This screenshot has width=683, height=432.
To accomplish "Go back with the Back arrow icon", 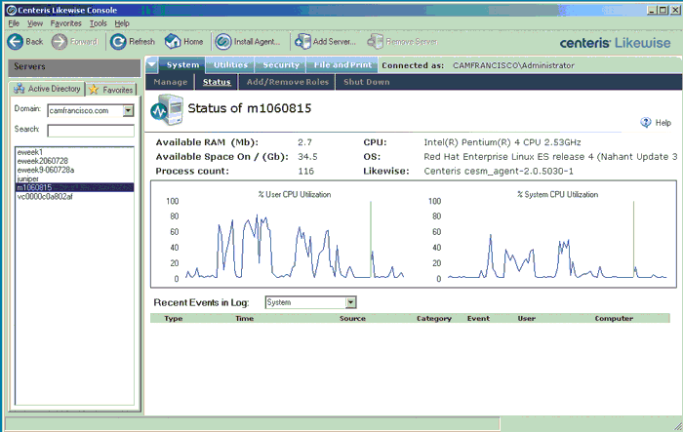I will [x=16, y=42].
